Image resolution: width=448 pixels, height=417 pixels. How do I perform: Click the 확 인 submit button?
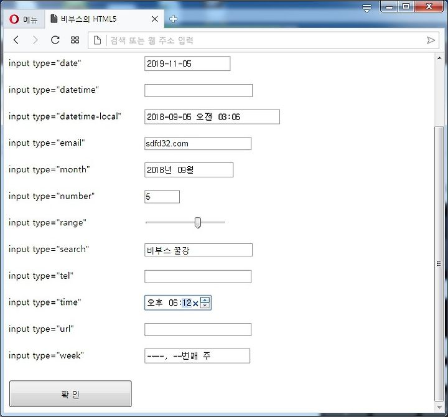pos(70,394)
